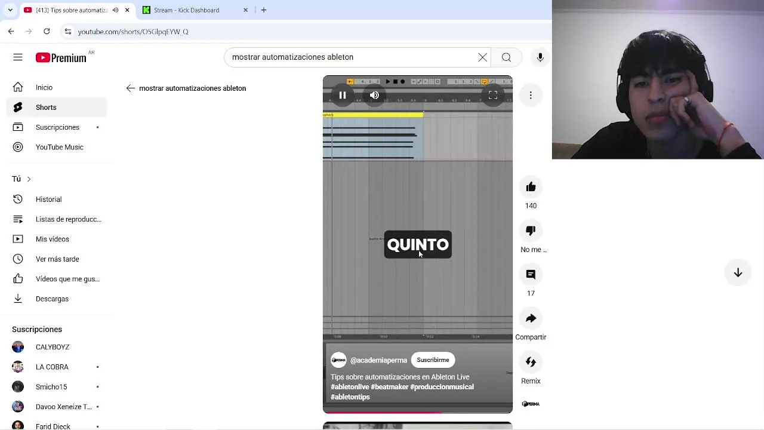This screenshot has height=430, width=764.
Task: Open Listas de reproducción
Action: click(57, 219)
